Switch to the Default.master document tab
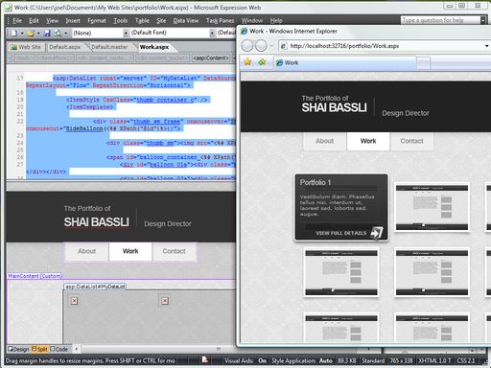Screen dimensions: 491x368 pyautogui.click(x=109, y=47)
